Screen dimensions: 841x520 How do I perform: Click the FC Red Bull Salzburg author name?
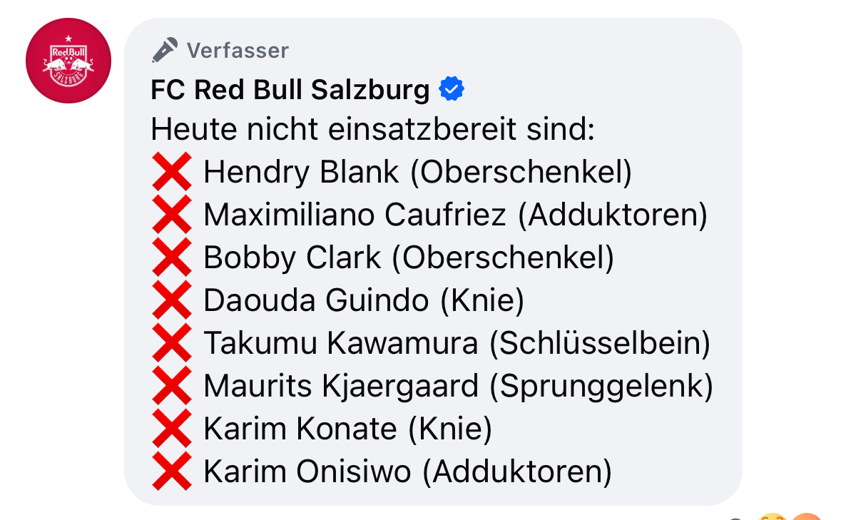point(290,90)
